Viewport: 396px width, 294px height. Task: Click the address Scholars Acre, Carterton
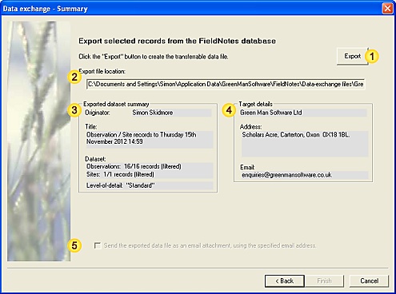[x=296, y=135]
